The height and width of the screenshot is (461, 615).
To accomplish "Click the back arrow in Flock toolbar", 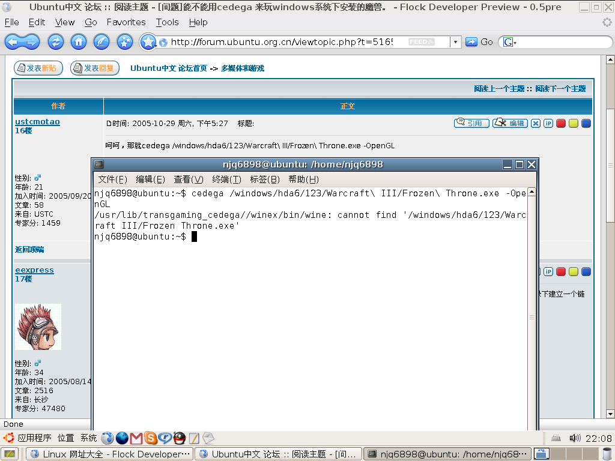I will pyautogui.click(x=13, y=42).
